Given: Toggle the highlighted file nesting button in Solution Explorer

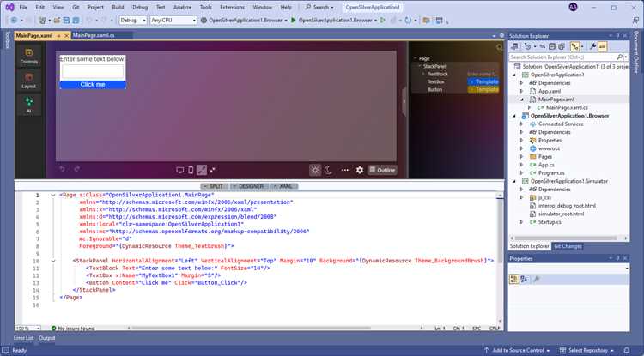Looking at the screenshot, I should click(574, 47).
